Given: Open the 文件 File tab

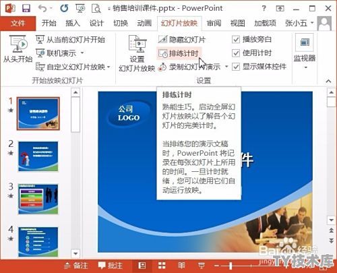Looking at the screenshot, I should coord(18,23).
